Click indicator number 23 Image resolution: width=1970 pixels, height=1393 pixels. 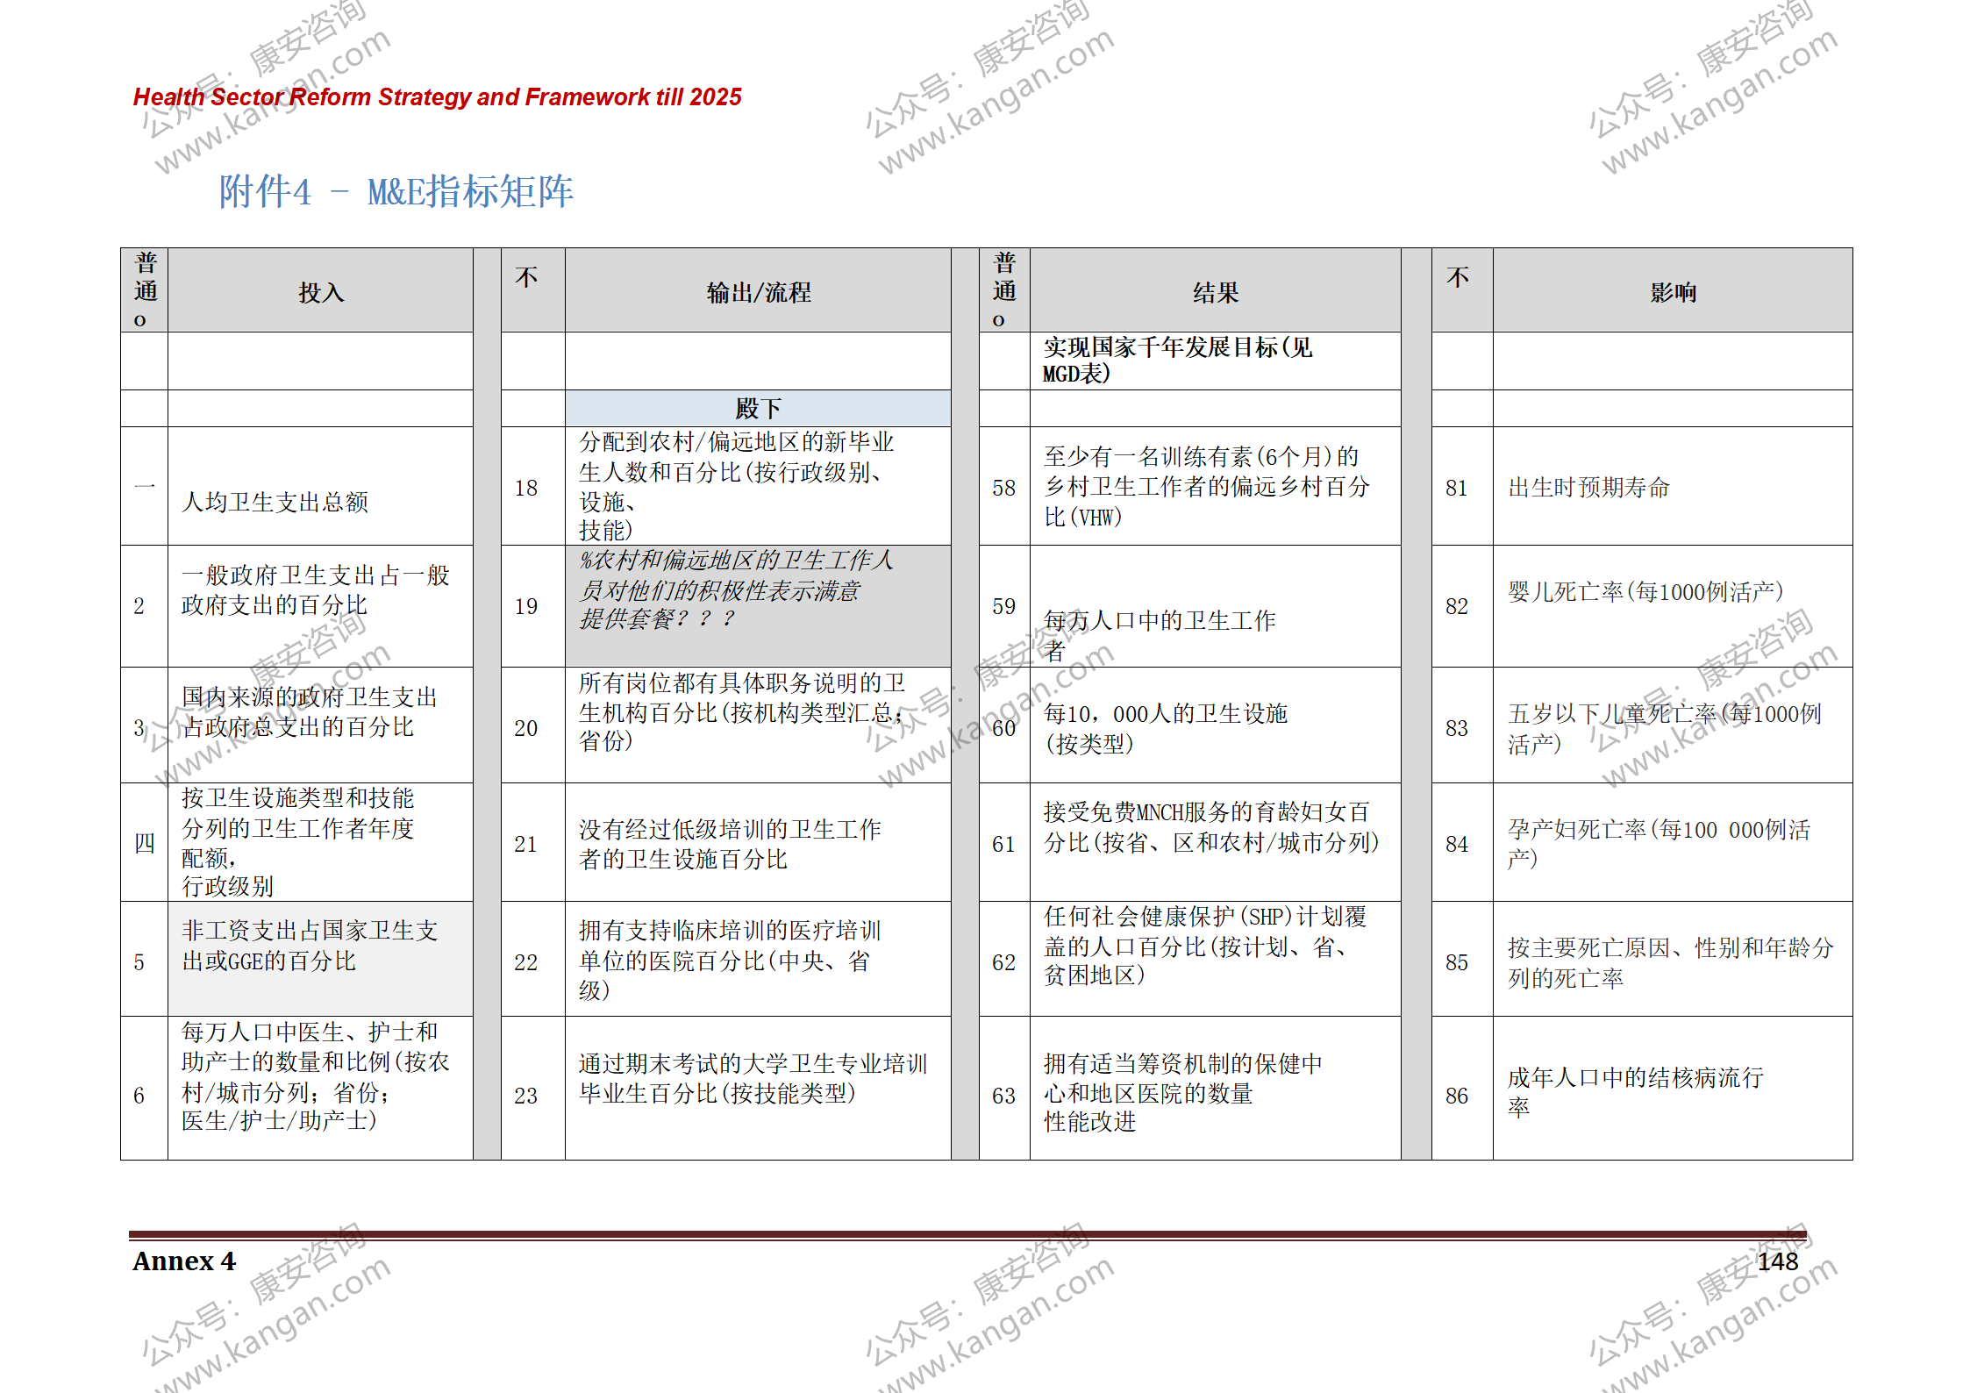(526, 1096)
